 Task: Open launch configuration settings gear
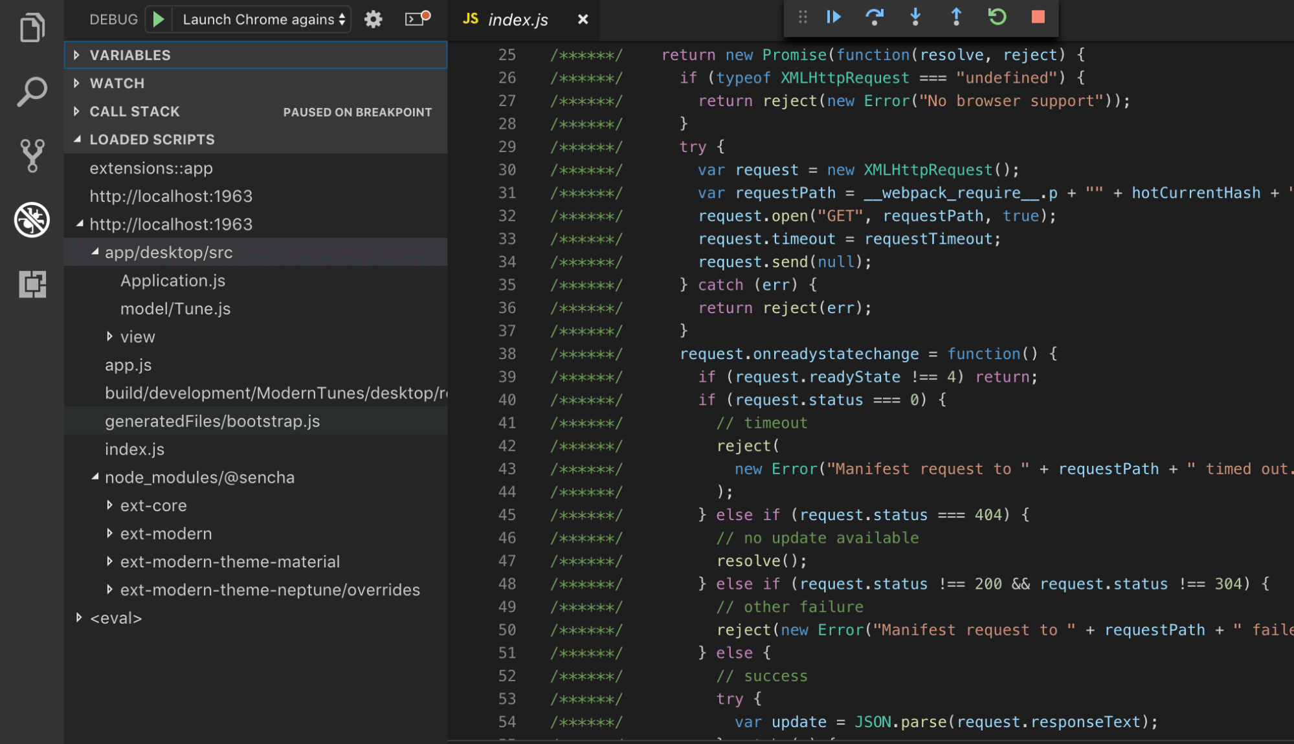point(373,19)
